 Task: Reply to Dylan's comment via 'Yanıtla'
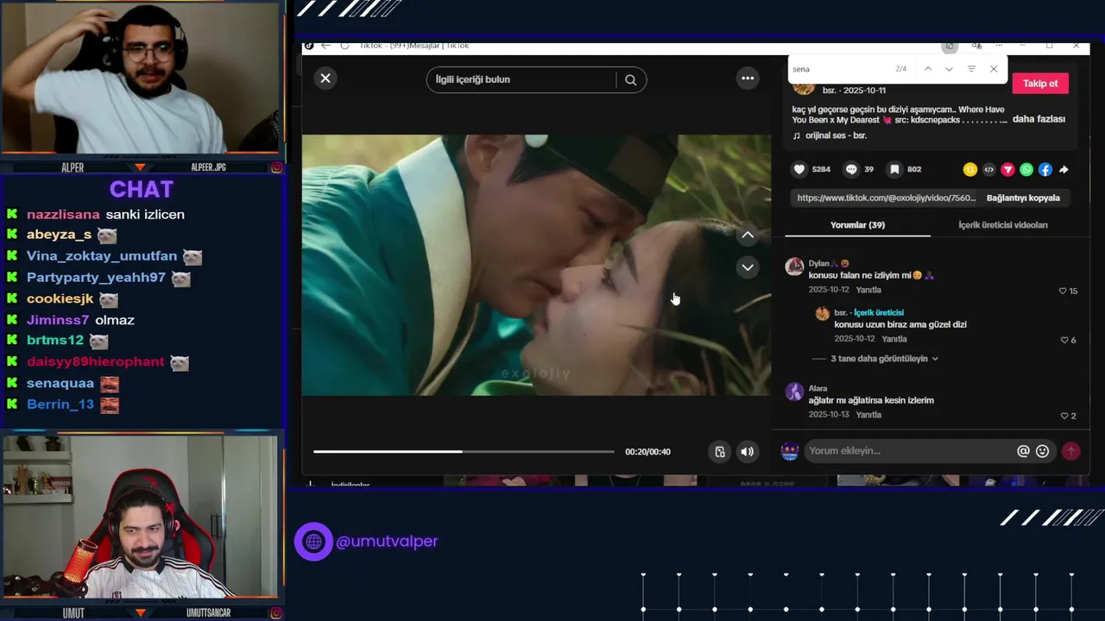coord(868,290)
